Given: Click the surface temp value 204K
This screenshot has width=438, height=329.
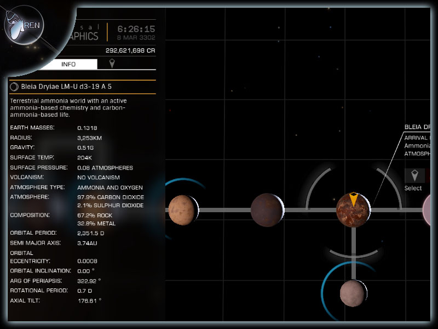Looking at the screenshot, I should [85, 158].
